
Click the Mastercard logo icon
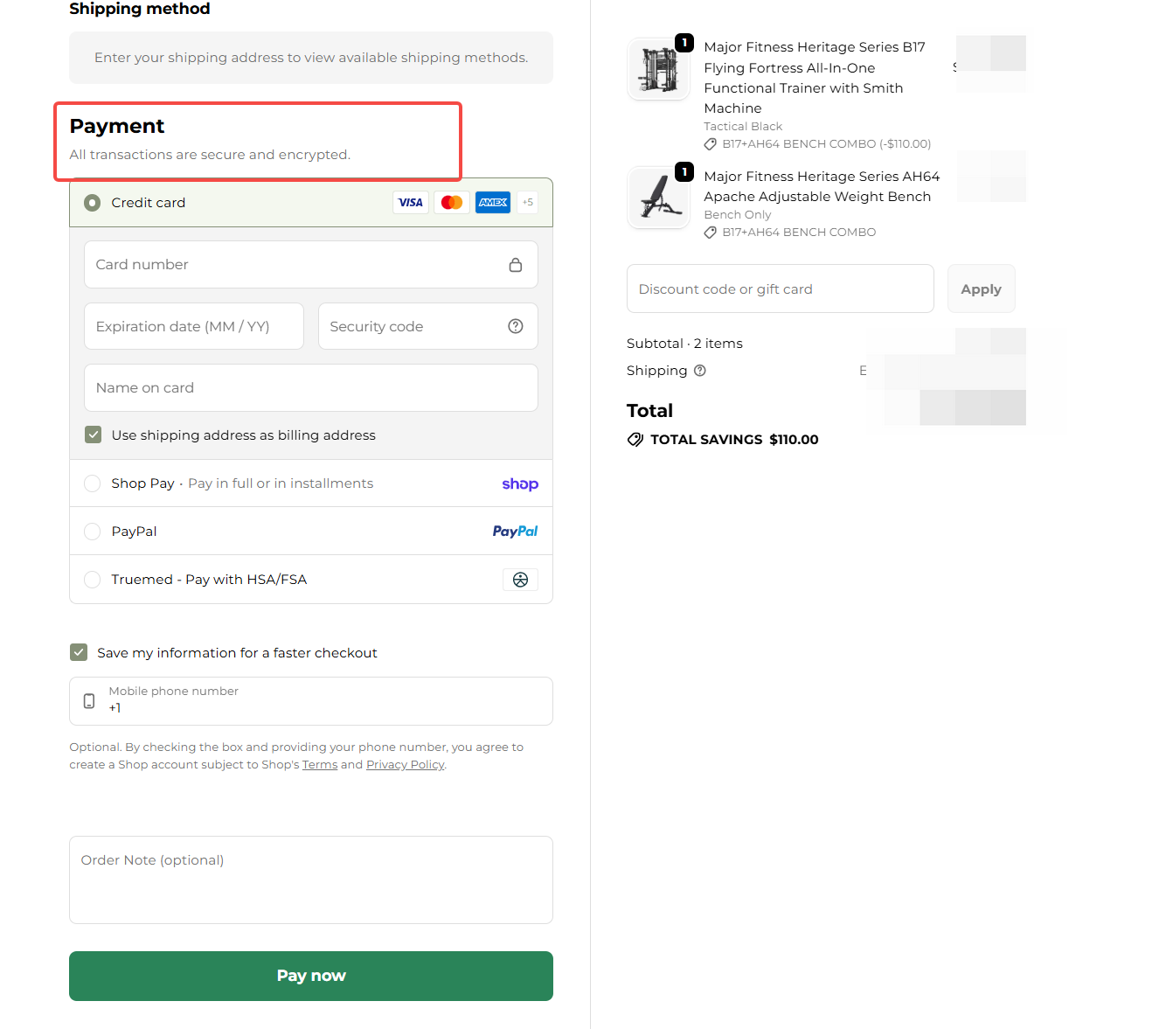[x=452, y=203]
